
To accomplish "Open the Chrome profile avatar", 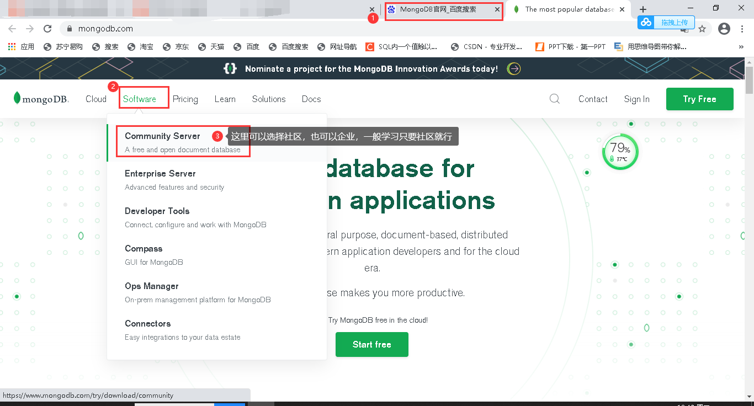I will click(x=724, y=28).
